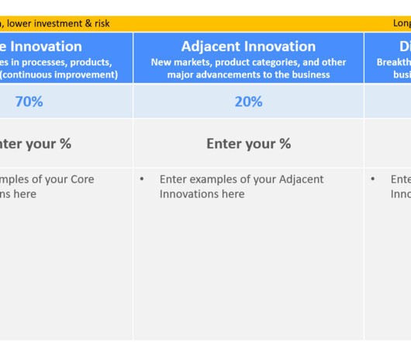Select the Adjacent Innovation description subtitle
Image resolution: width=411 pixels, height=343 pixels.
click(248, 68)
